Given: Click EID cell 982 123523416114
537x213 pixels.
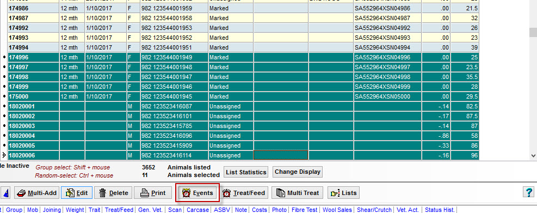Looking at the screenshot, I should [x=174, y=155].
